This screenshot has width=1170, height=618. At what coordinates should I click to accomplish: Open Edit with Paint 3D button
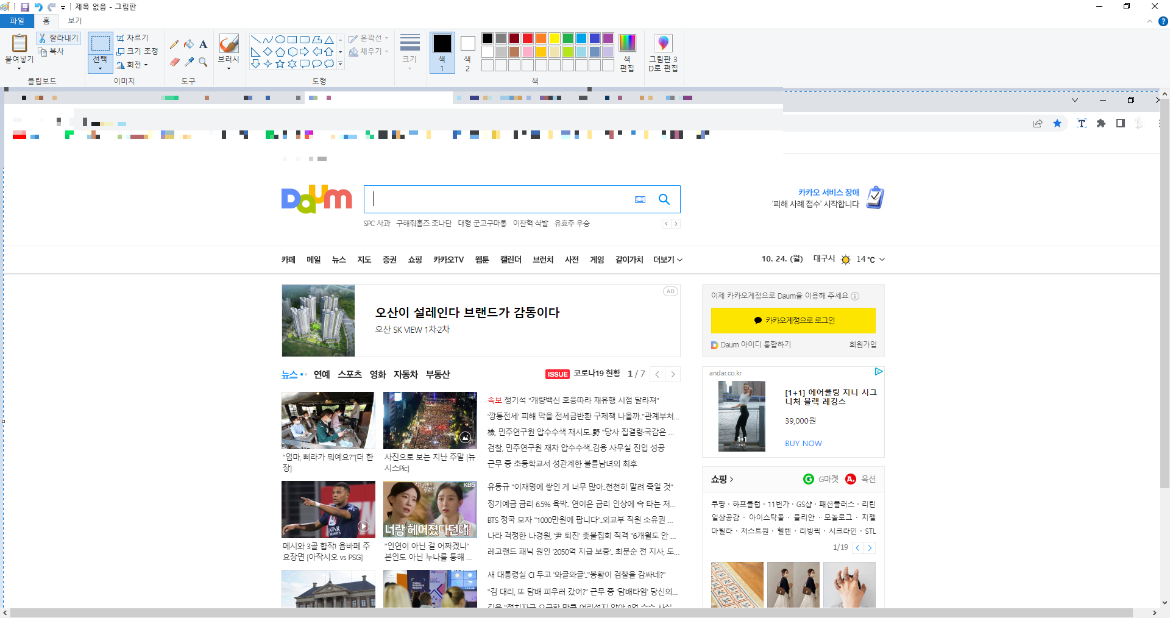663,53
